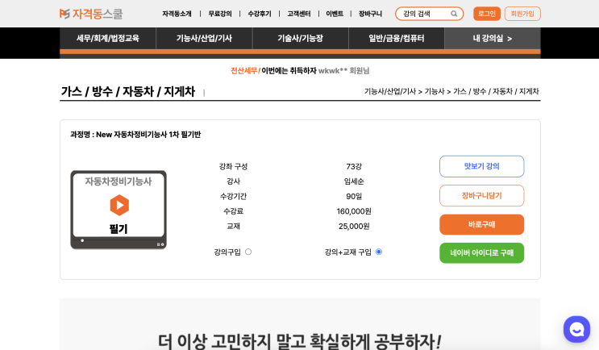Select the 세무/회계/법정교육 category tab
The width and height of the screenshot is (599, 350).
tap(108, 38)
